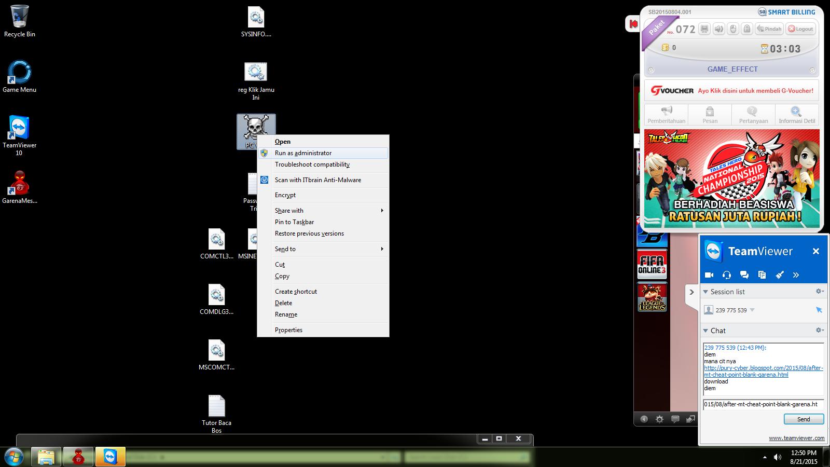The image size is (830, 467).
Task: Click the whiteboard brush icon in TeamViewer
Action: 780,275
